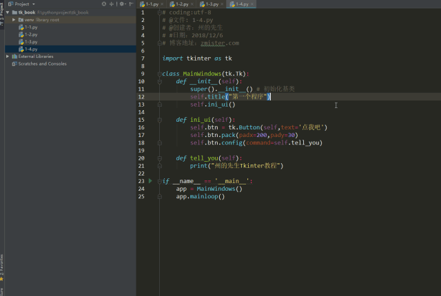Click the print statement on line 21
The image size is (441, 296).
point(236,166)
